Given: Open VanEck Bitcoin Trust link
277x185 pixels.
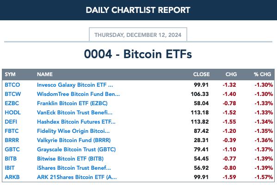Looking at the screenshot, I should point(74,113).
